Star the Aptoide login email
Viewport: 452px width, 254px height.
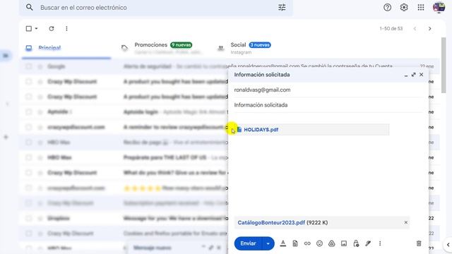coord(40,111)
